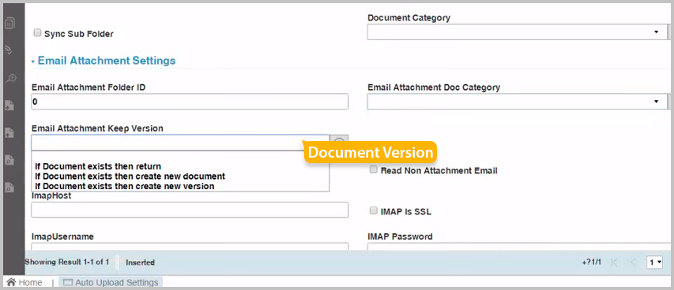
Task: Check the IMAP Is SSL box
Action: coord(374,210)
